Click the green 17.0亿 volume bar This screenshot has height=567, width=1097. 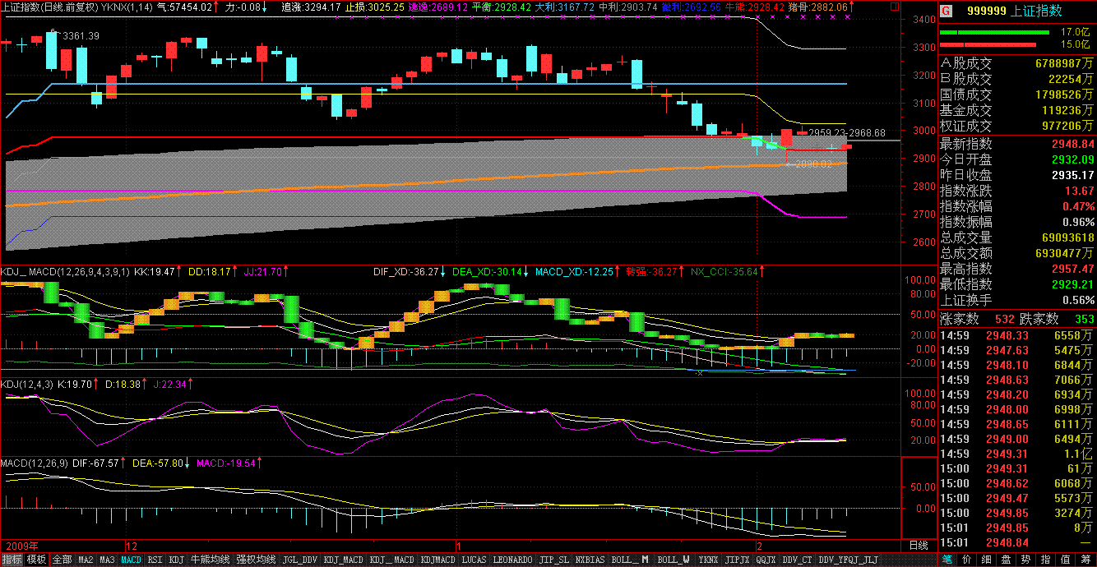[994, 33]
